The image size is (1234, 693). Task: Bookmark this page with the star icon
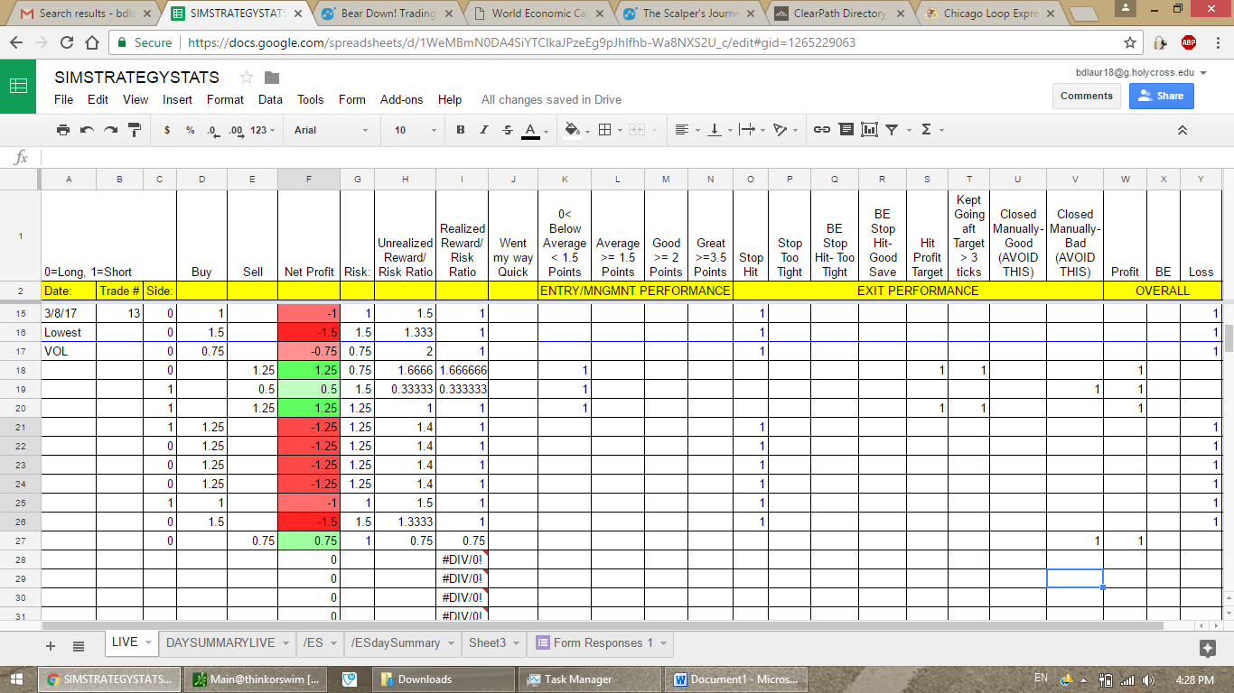[1130, 42]
